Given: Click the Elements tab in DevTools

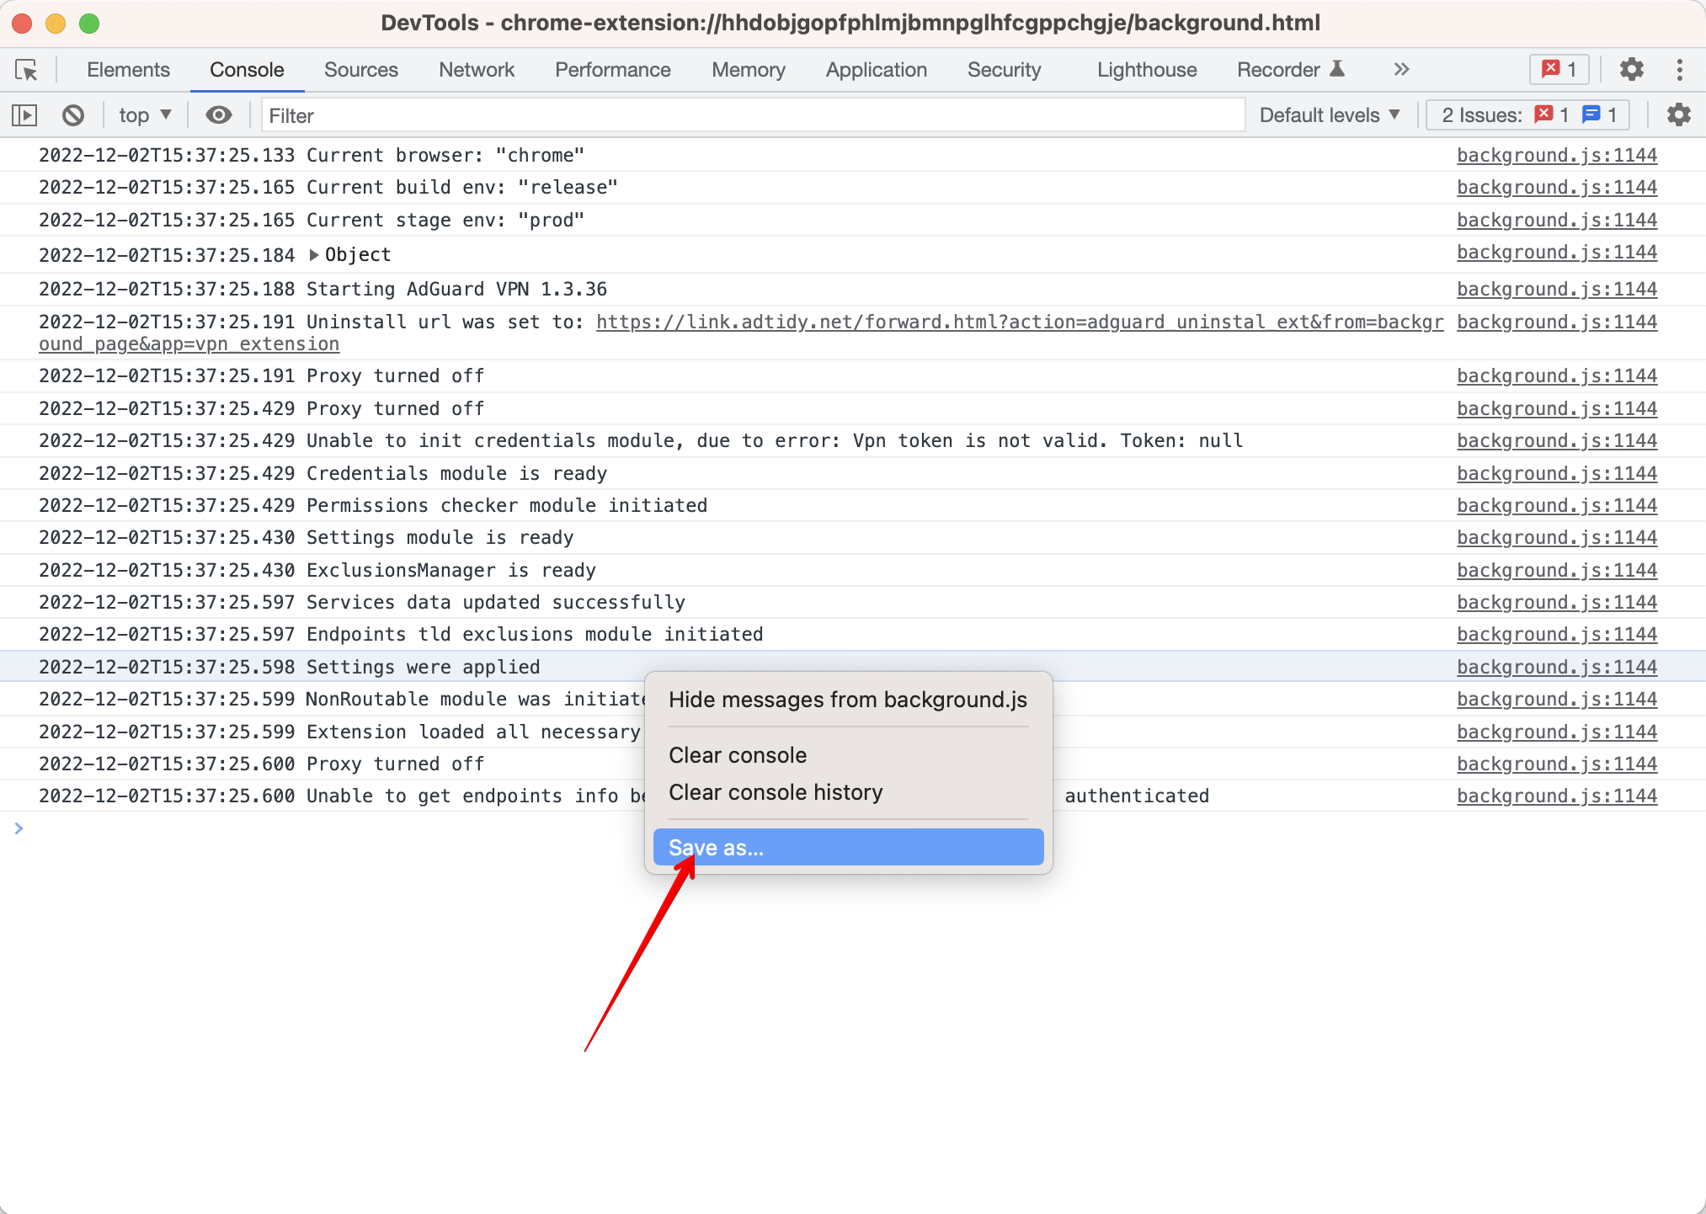Looking at the screenshot, I should click(x=127, y=68).
